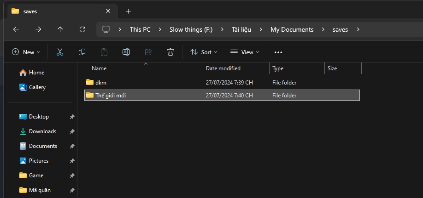
Task: Open Downloads in the sidebar
Action: tap(42, 131)
